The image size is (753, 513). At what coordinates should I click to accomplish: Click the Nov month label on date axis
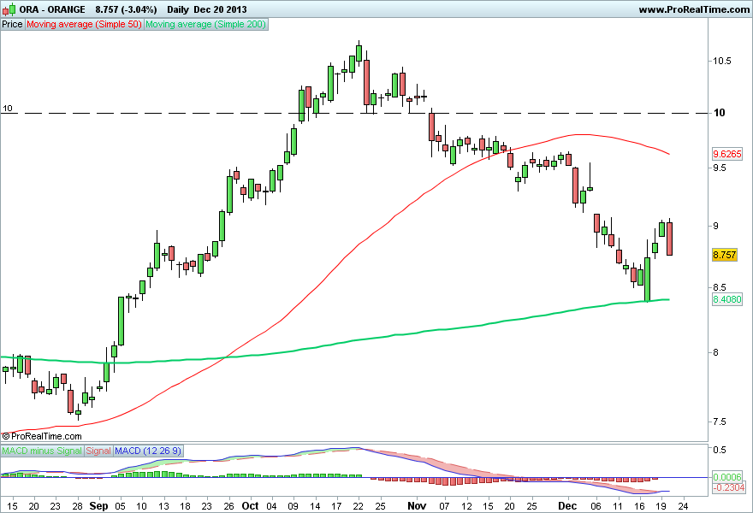tap(417, 506)
